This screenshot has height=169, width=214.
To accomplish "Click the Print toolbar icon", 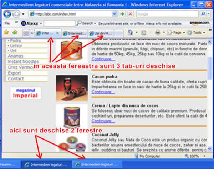I will point(158,32).
